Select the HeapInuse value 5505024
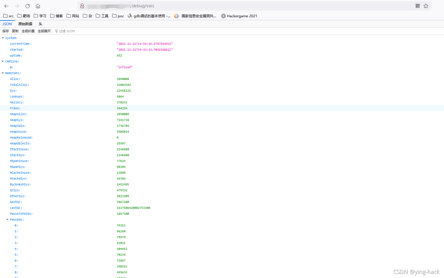 point(123,132)
